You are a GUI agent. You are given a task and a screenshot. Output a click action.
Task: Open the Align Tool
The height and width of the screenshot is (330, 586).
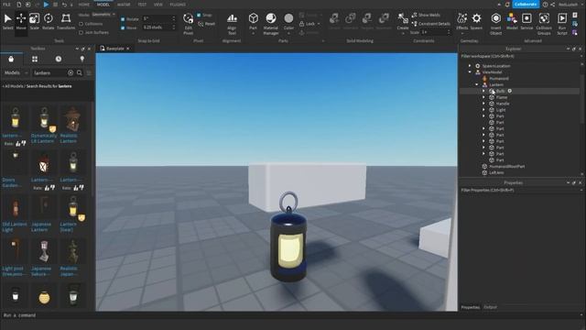coord(232,24)
